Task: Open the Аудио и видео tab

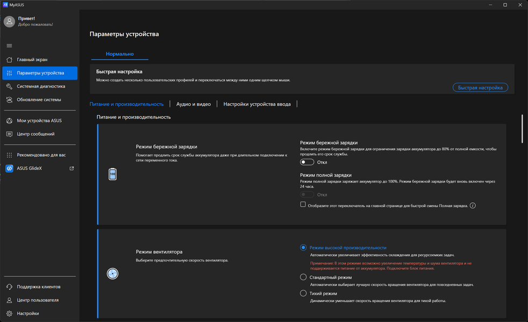Action: (194, 104)
